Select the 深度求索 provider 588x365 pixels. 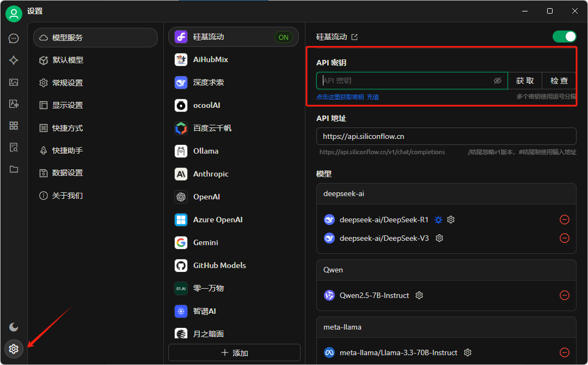pos(233,82)
